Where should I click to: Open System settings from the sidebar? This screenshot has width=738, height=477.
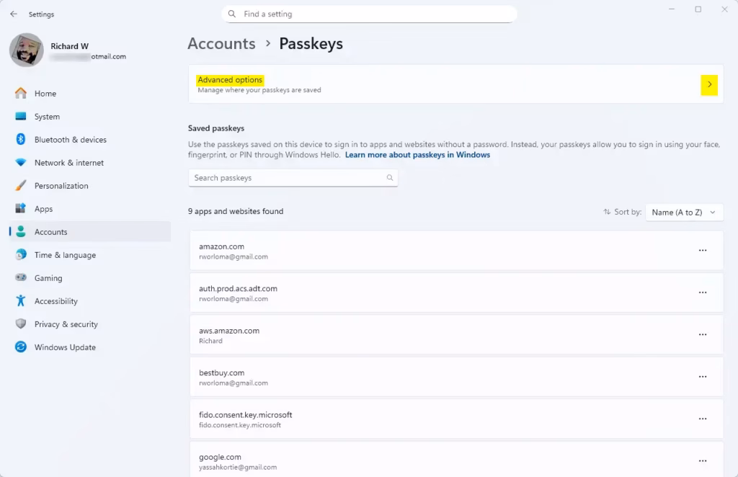[x=47, y=116]
